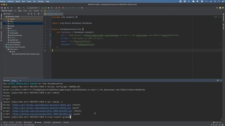225x126 pixels.
Task: Collapse the Scratches and Consoles node arrow
Action: point(4,47)
